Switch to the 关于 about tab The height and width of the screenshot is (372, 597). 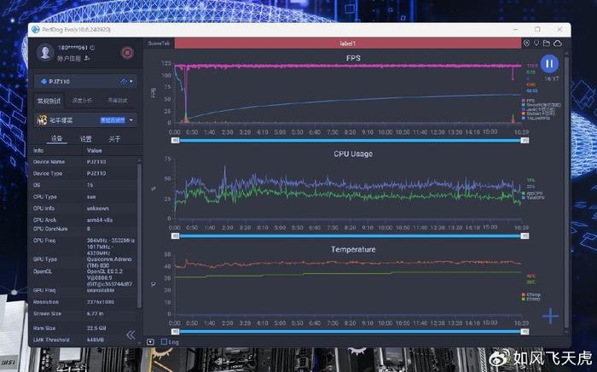coord(114,139)
